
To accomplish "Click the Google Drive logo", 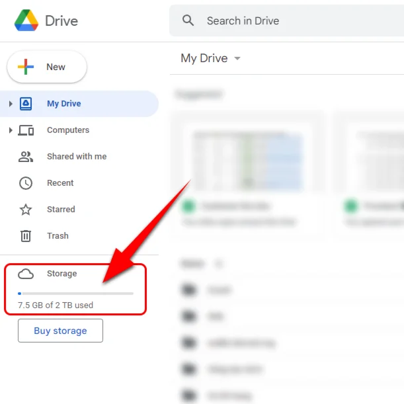I will click(26, 20).
